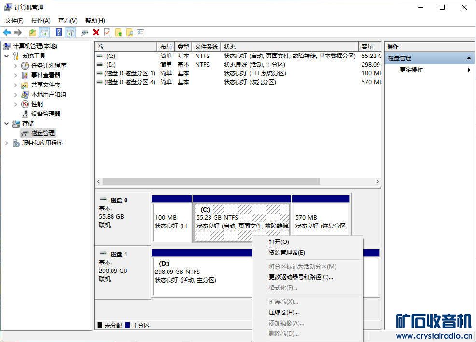Sort by the 类型 column header
Screen dimensions: 476x342
pos(183,47)
